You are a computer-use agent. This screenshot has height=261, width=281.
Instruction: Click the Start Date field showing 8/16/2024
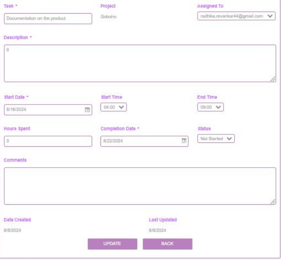click(43, 110)
